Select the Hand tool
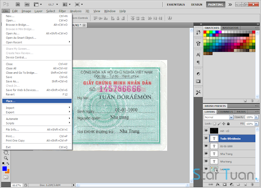Viewport: 261px width, 188px height. click(6, 152)
